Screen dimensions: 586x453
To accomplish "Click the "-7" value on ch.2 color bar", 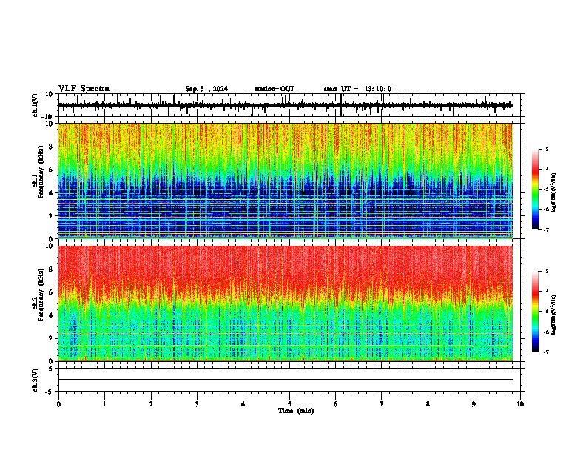I will [x=545, y=352].
